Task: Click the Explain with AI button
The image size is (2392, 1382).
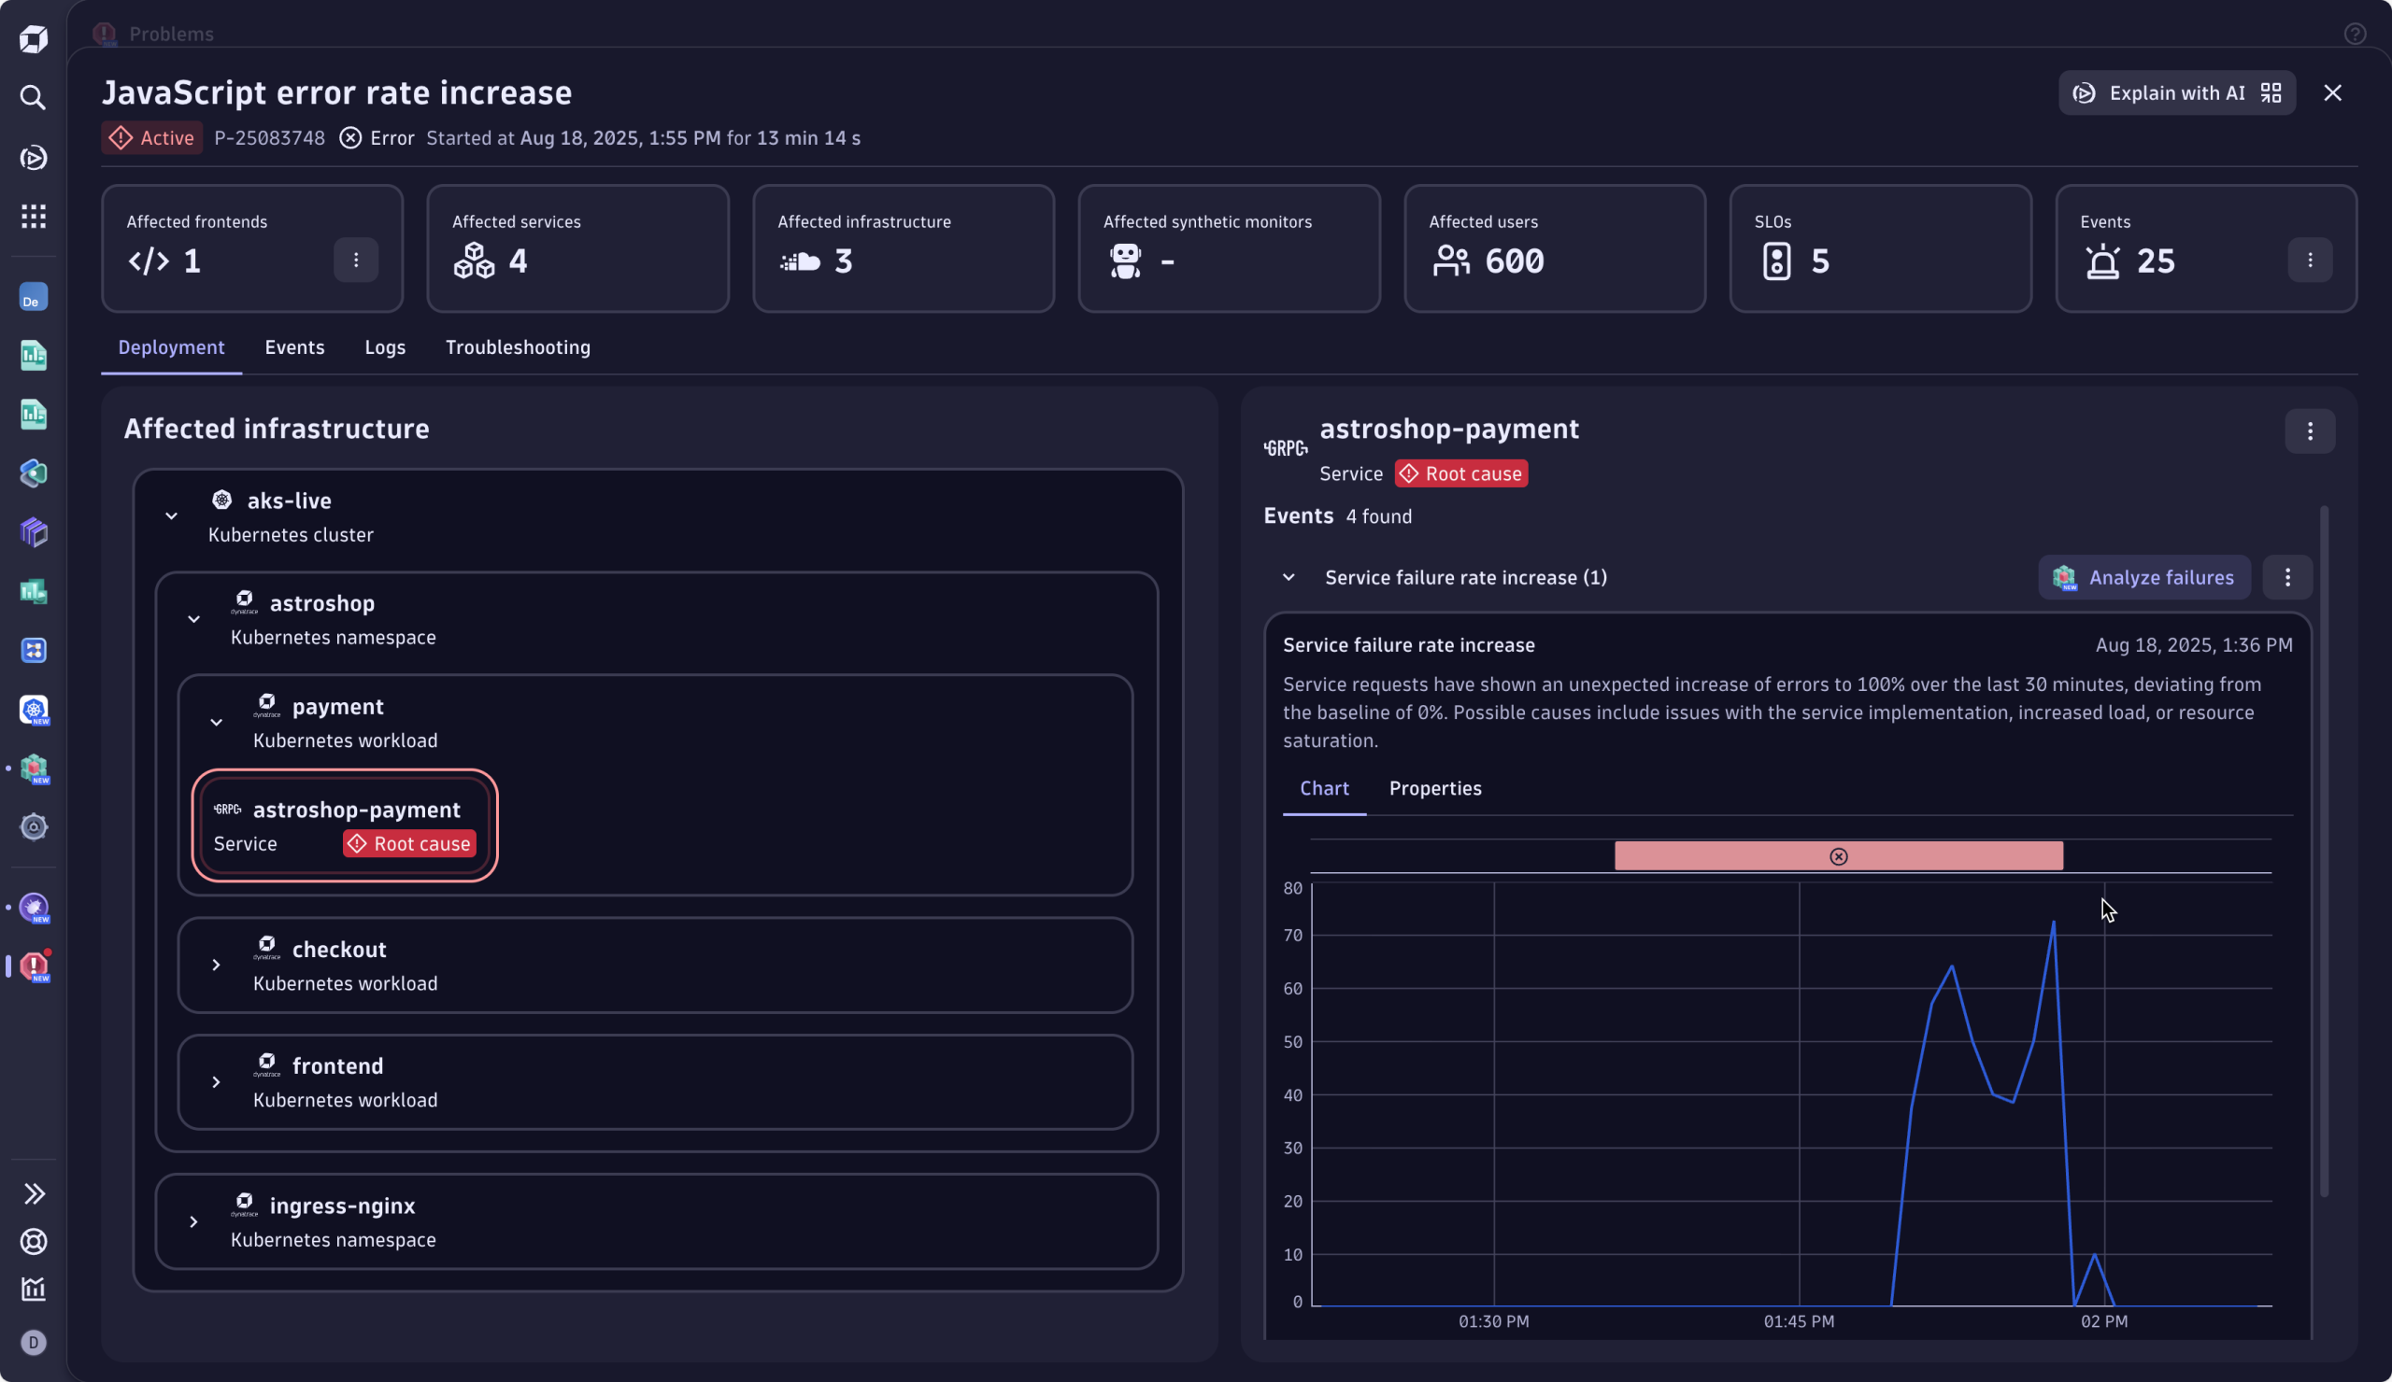Action: [2175, 93]
